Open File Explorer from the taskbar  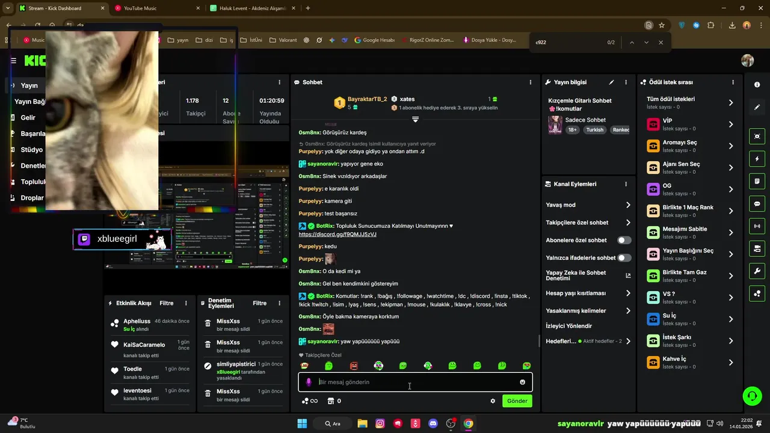(362, 423)
